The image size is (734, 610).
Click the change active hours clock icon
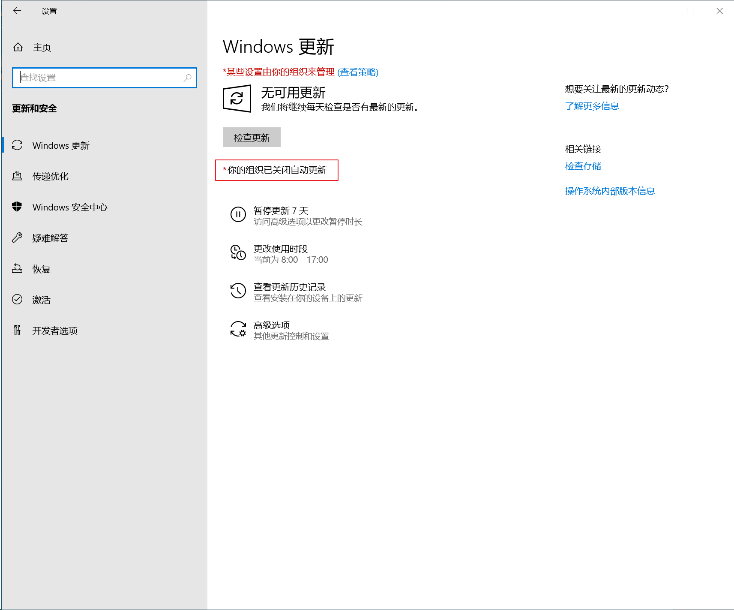(238, 252)
